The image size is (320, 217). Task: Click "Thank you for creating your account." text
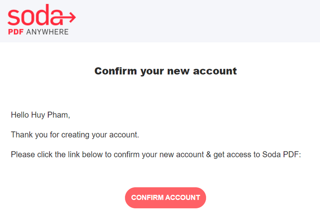[x=75, y=135]
